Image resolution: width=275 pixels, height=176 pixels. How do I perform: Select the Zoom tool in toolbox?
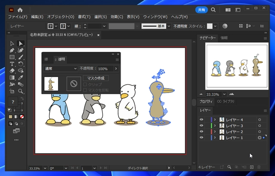pyautogui.click(x=21, y=91)
